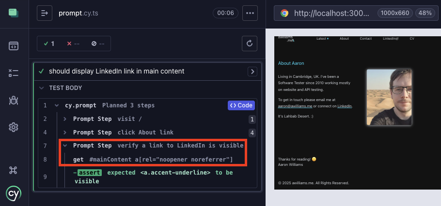Open the Runs list in the sidebar
441x206 pixels.
tap(13, 73)
